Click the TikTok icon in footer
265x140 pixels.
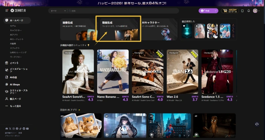20,129
